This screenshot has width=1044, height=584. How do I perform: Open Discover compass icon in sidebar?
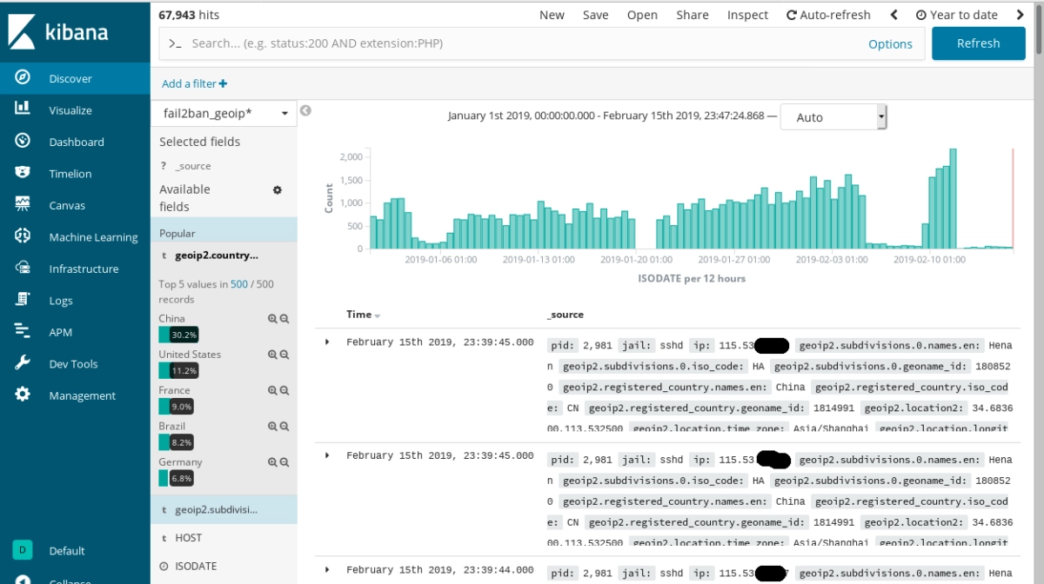(23, 77)
